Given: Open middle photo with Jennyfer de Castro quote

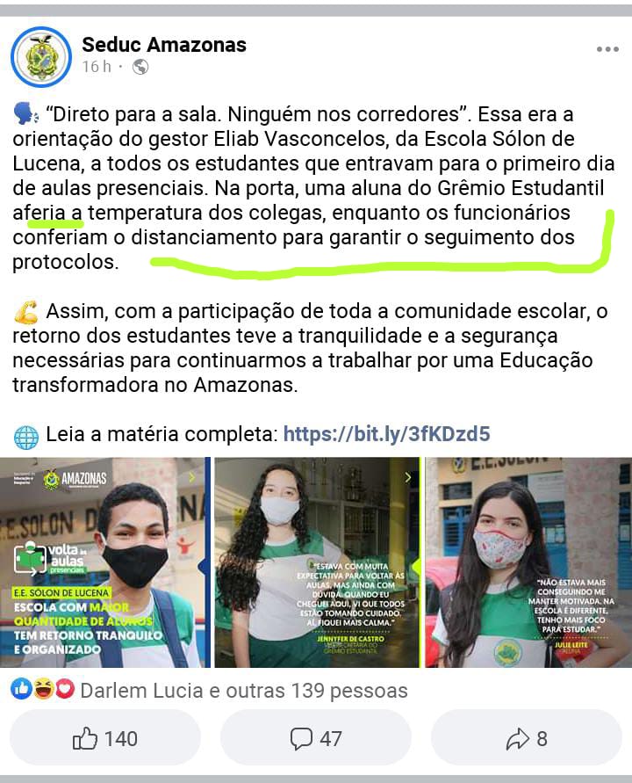Looking at the screenshot, I should pyautogui.click(x=317, y=562).
